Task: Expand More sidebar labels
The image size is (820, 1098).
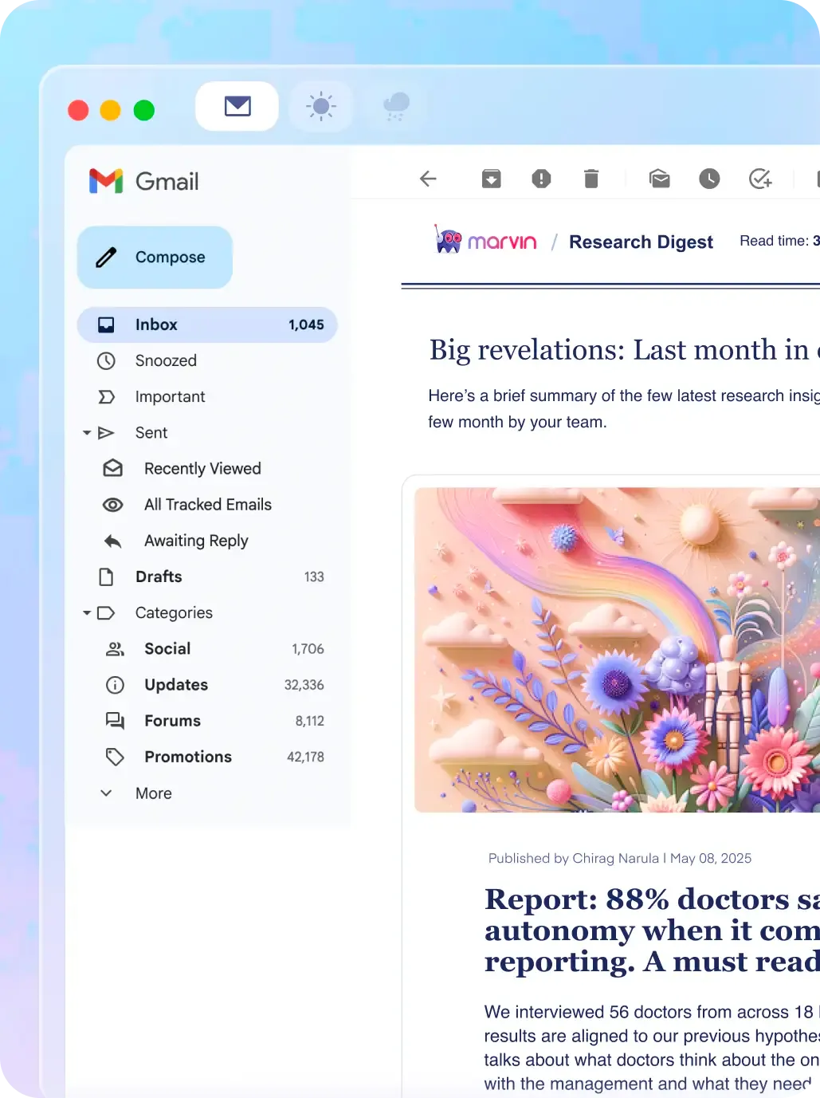Action: [154, 793]
